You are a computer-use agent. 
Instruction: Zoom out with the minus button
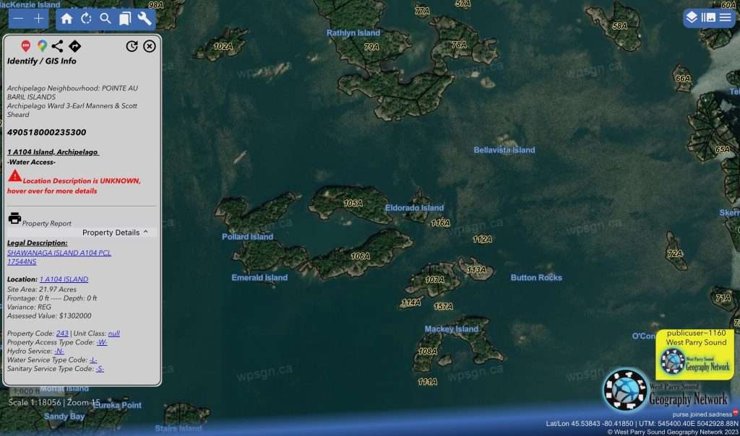tap(18, 19)
